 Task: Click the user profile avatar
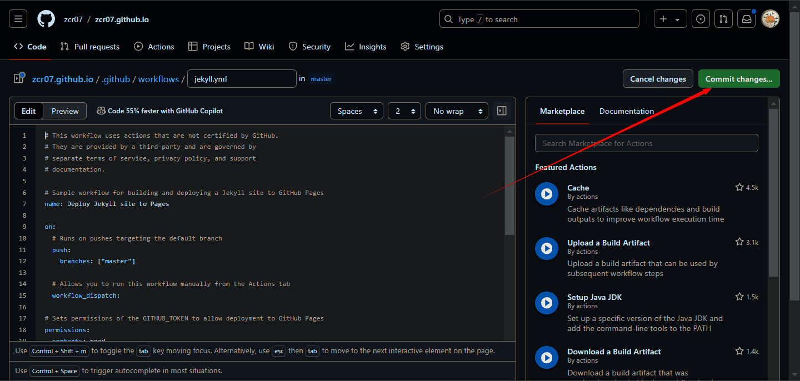(x=770, y=19)
